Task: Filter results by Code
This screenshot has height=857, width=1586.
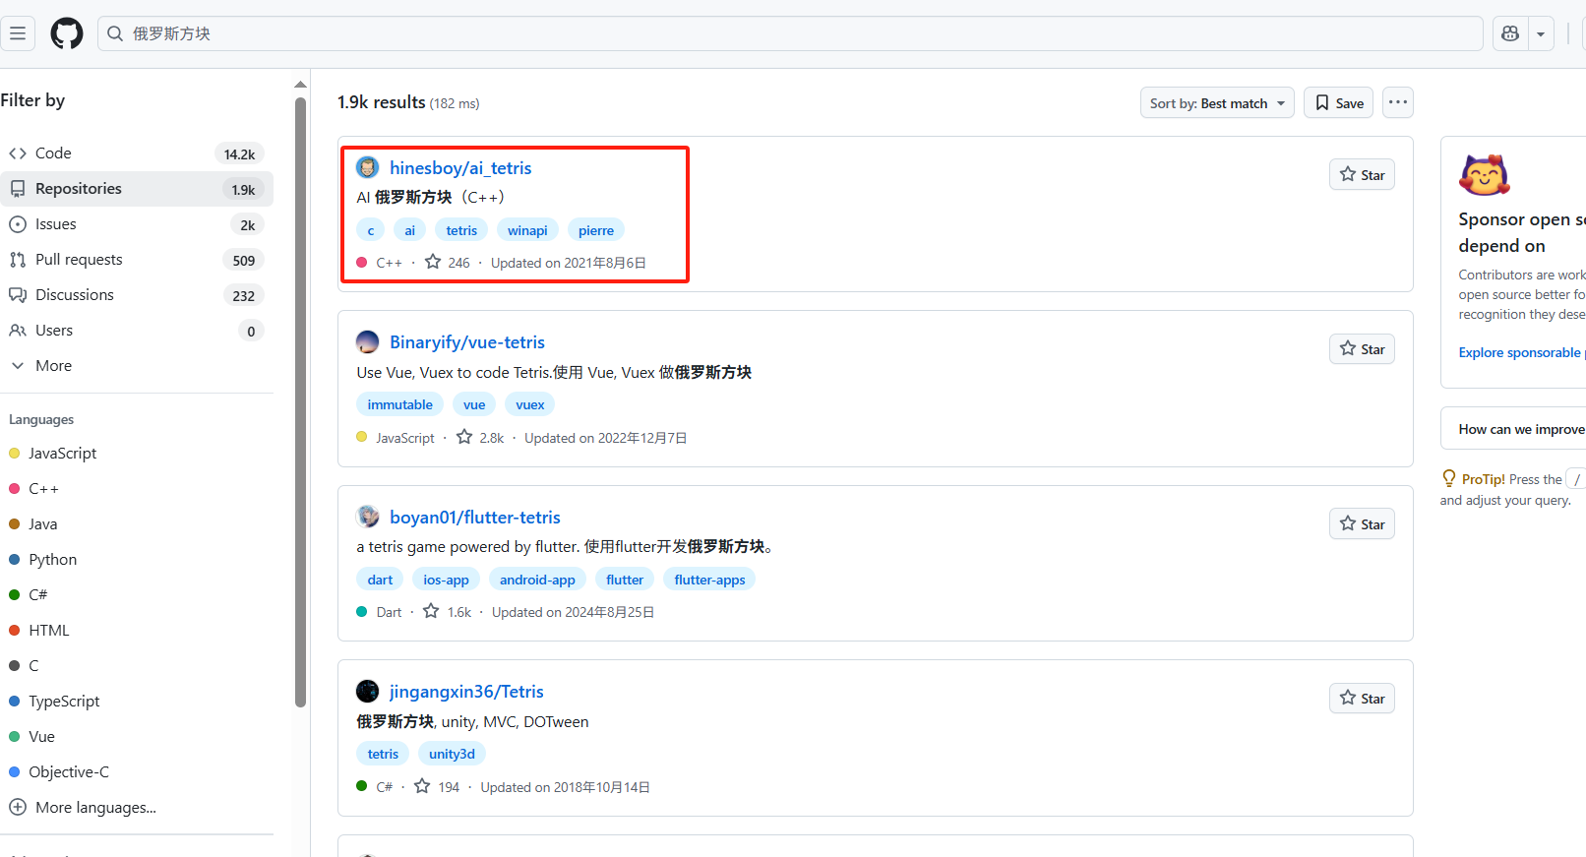Action: (136, 153)
